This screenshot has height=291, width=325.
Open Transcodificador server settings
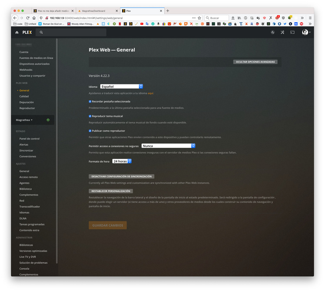[x=30, y=207]
